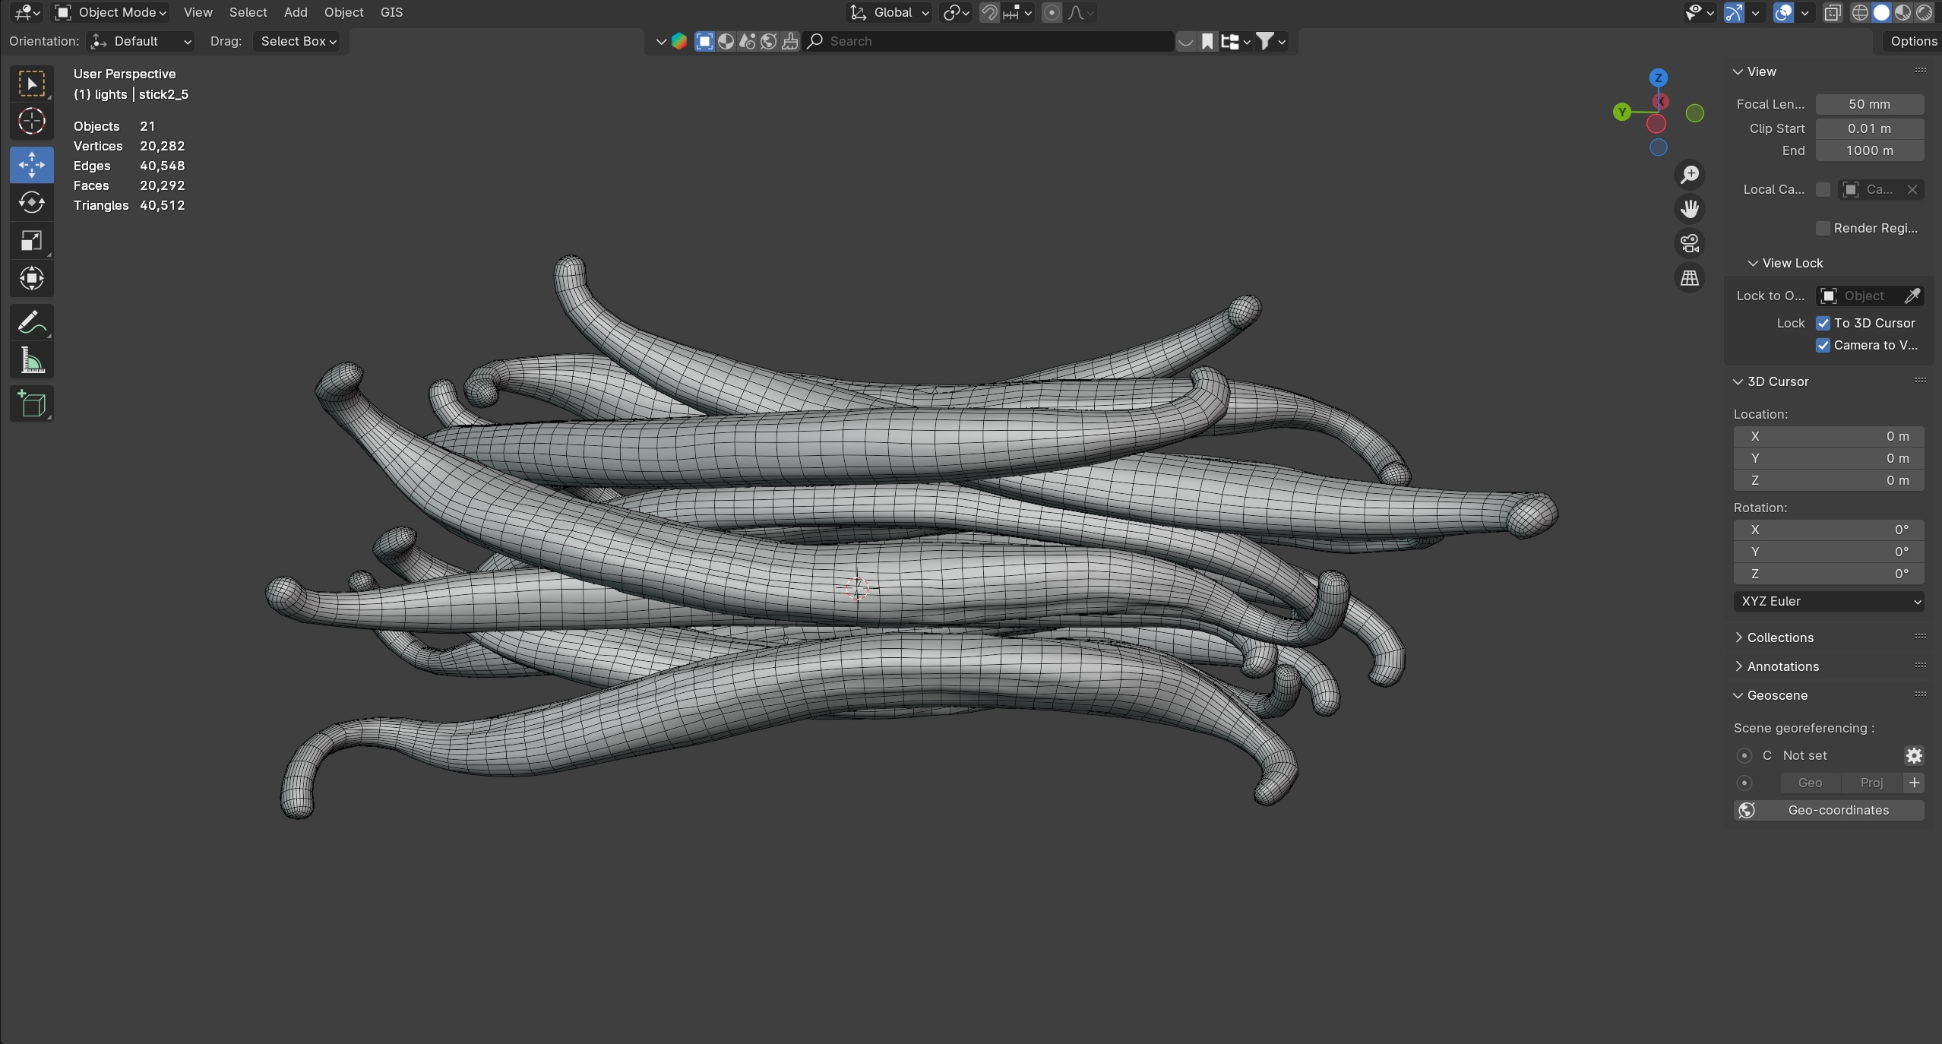Open the Add menu
The height and width of the screenshot is (1044, 1942).
click(296, 12)
